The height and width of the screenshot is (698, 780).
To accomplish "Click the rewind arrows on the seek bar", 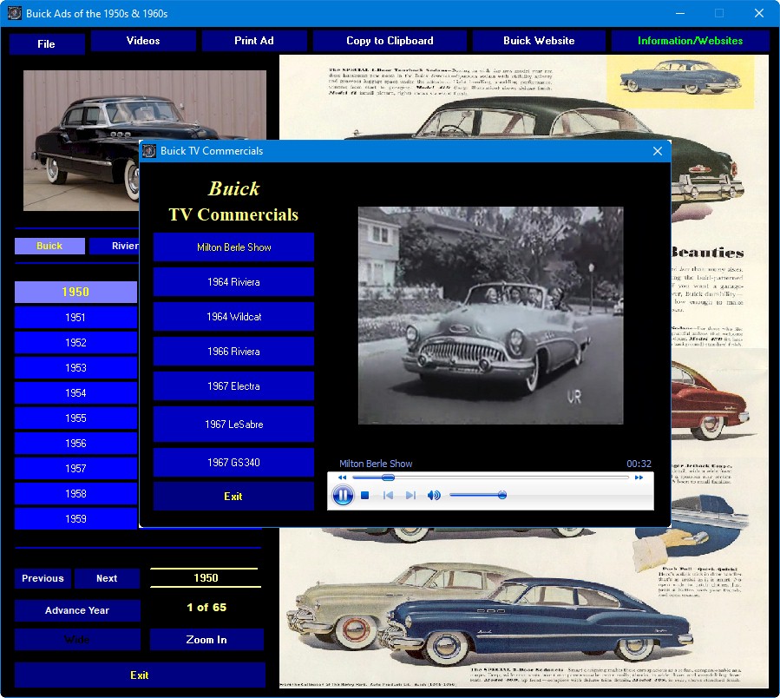I will point(342,477).
